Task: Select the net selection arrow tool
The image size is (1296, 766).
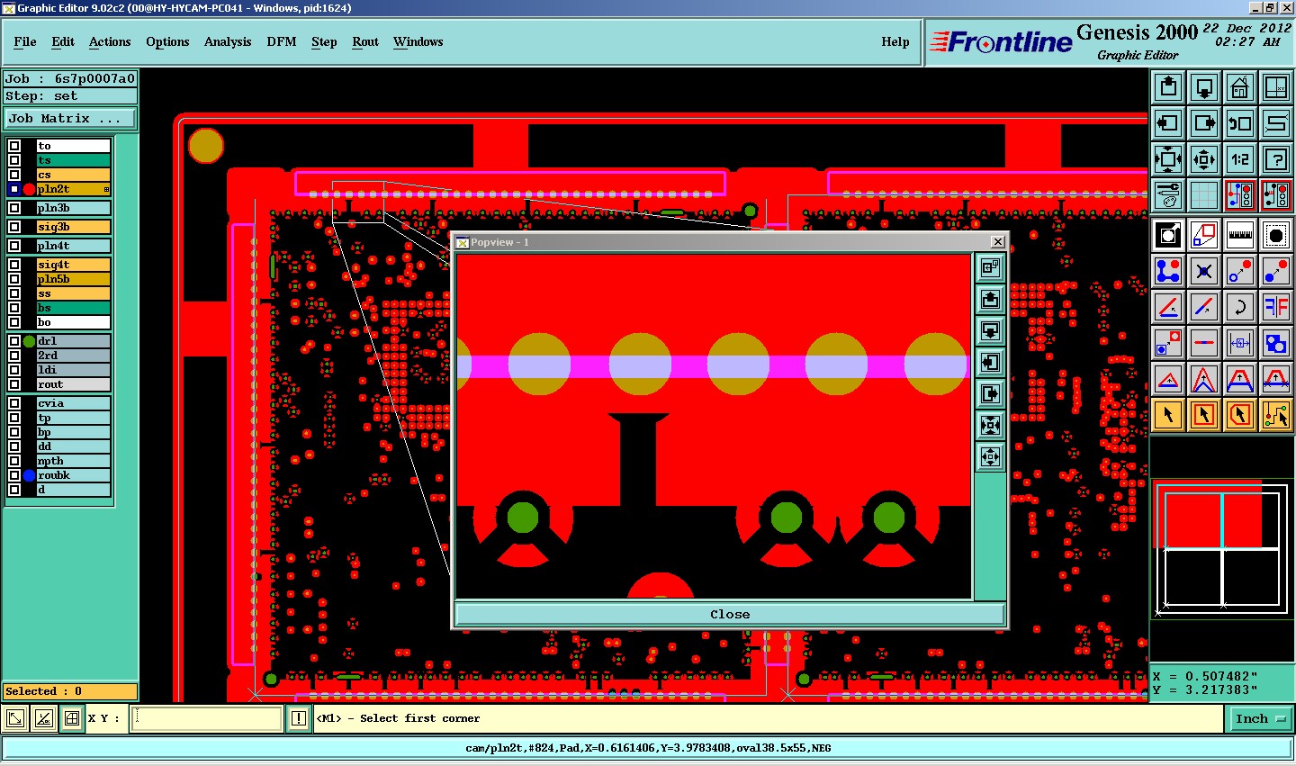Action: (x=1276, y=415)
